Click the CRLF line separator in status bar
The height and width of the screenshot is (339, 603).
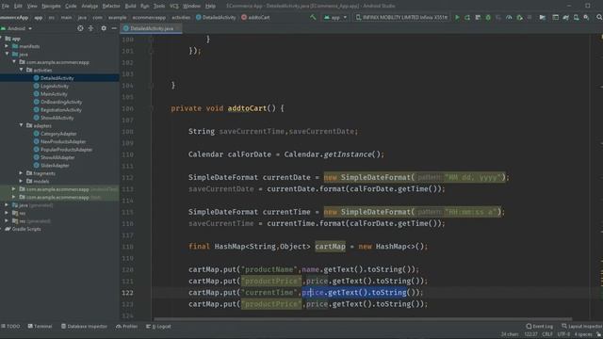pyautogui.click(x=546, y=334)
